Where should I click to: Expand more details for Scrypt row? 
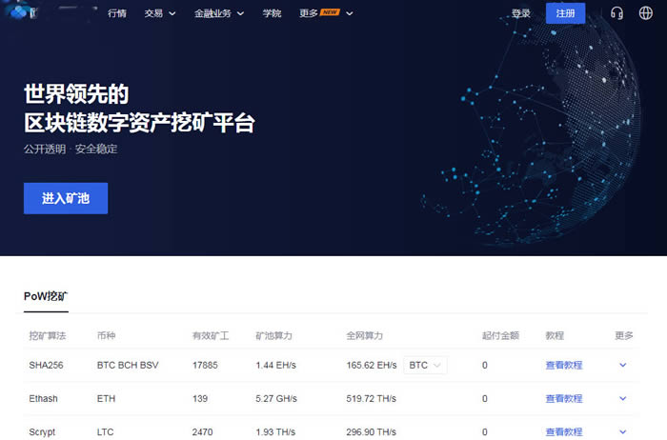pyautogui.click(x=623, y=431)
